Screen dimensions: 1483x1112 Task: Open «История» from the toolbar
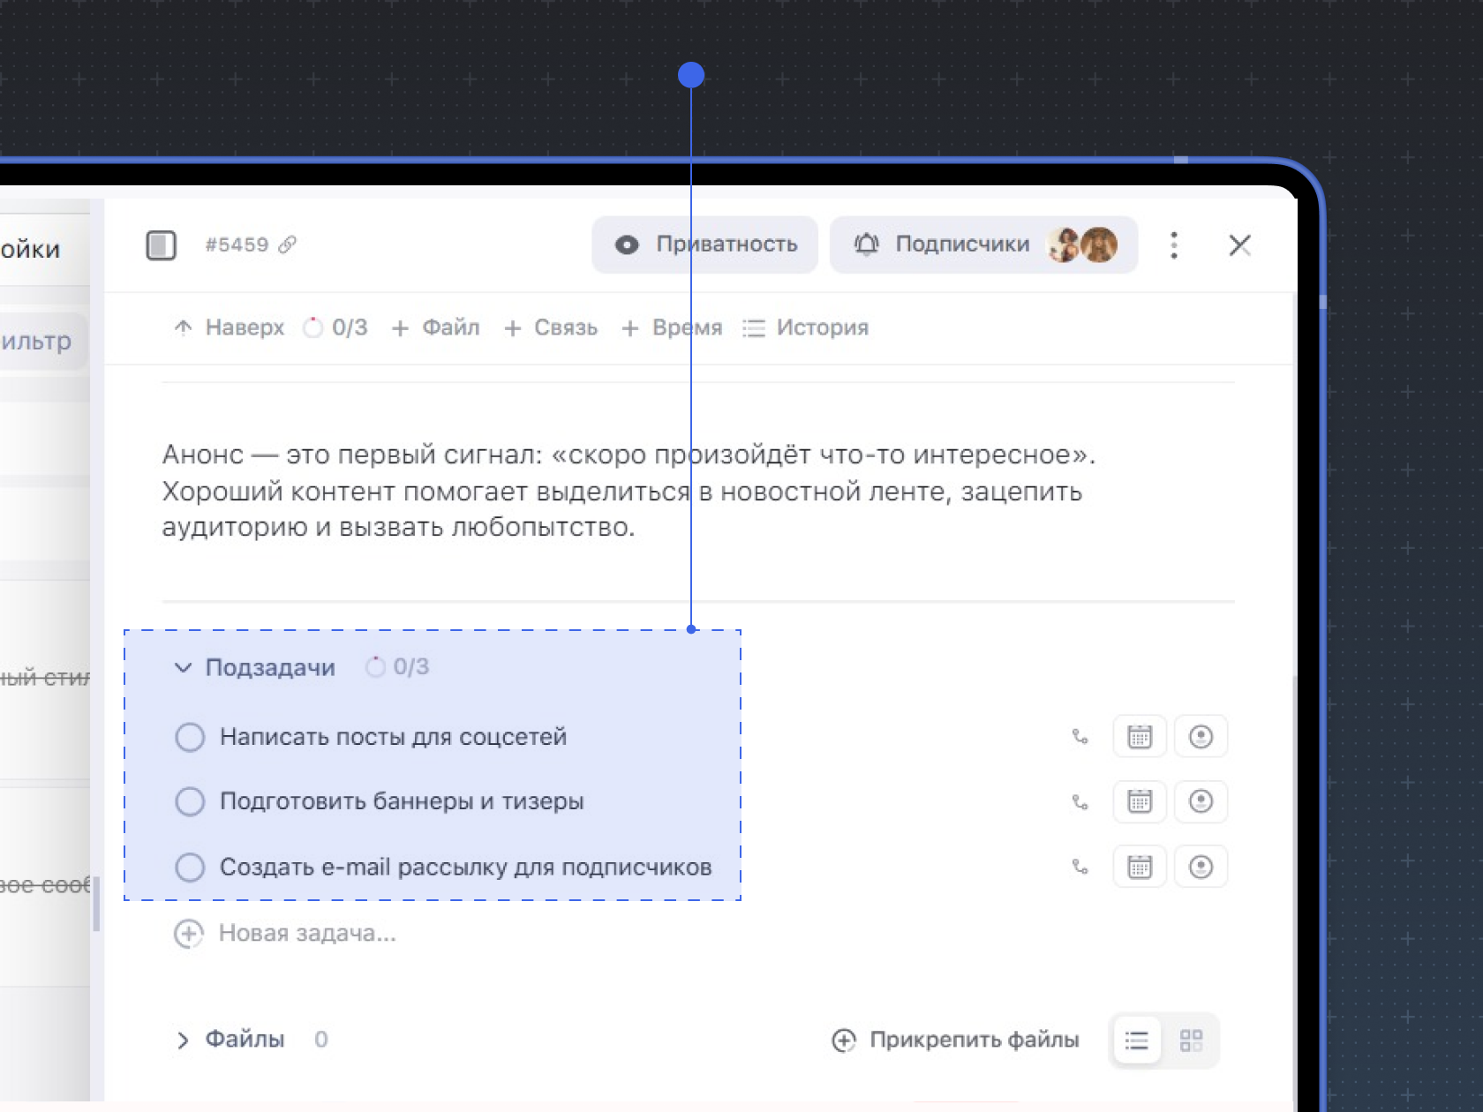tap(821, 327)
